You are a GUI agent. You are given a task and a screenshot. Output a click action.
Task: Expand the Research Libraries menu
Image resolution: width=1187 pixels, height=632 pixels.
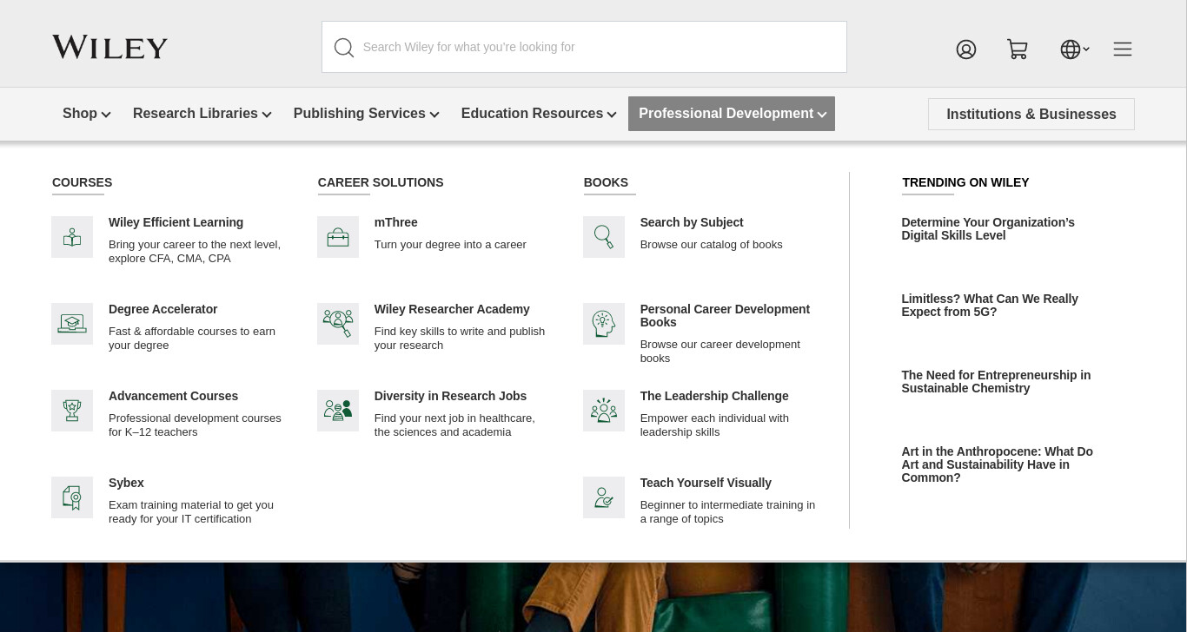point(202,114)
